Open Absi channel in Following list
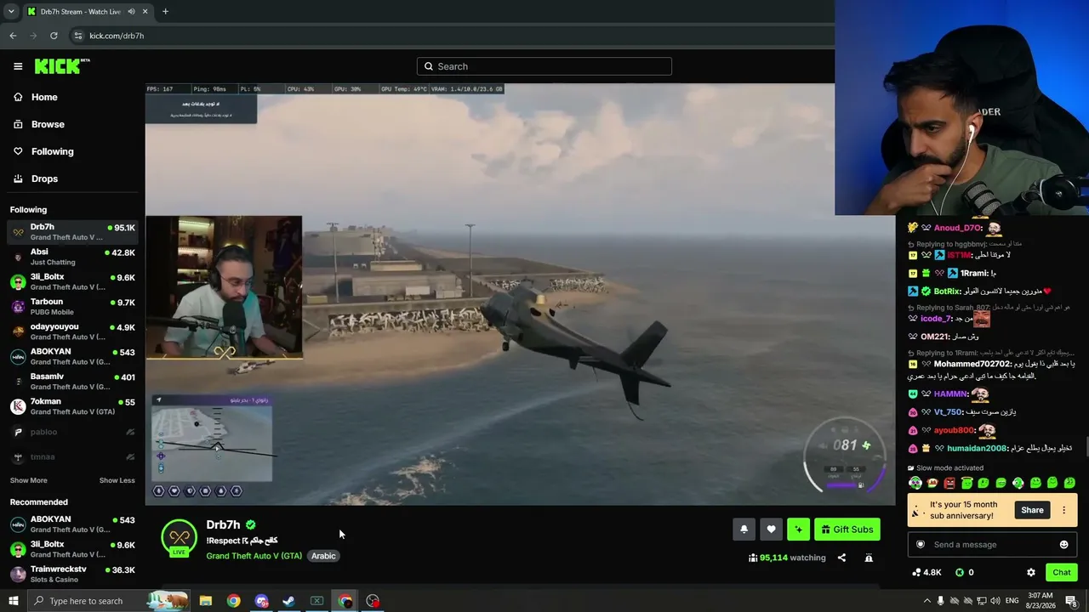 72,257
